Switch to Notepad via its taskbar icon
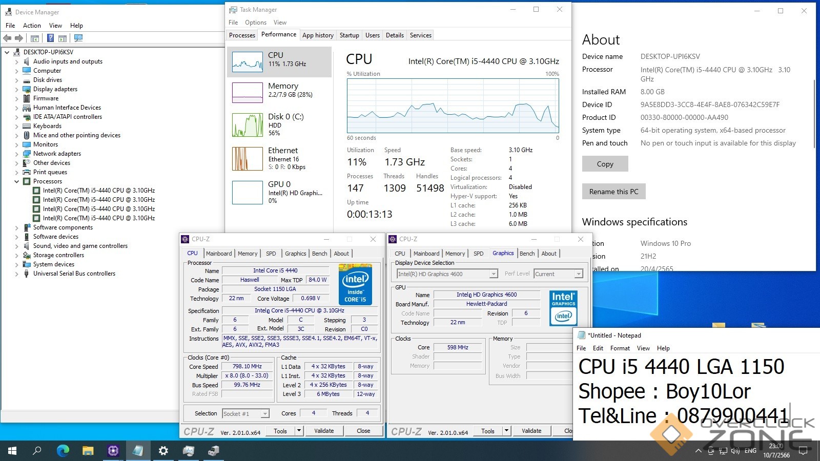The image size is (820, 461). point(138,451)
